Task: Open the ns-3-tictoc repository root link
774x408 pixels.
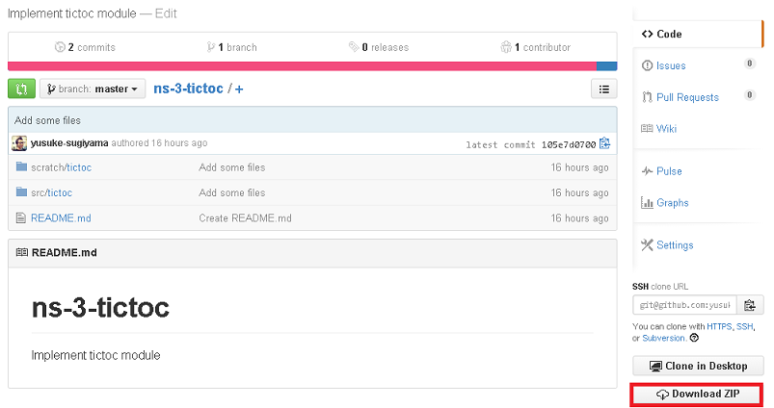Action: (188, 89)
